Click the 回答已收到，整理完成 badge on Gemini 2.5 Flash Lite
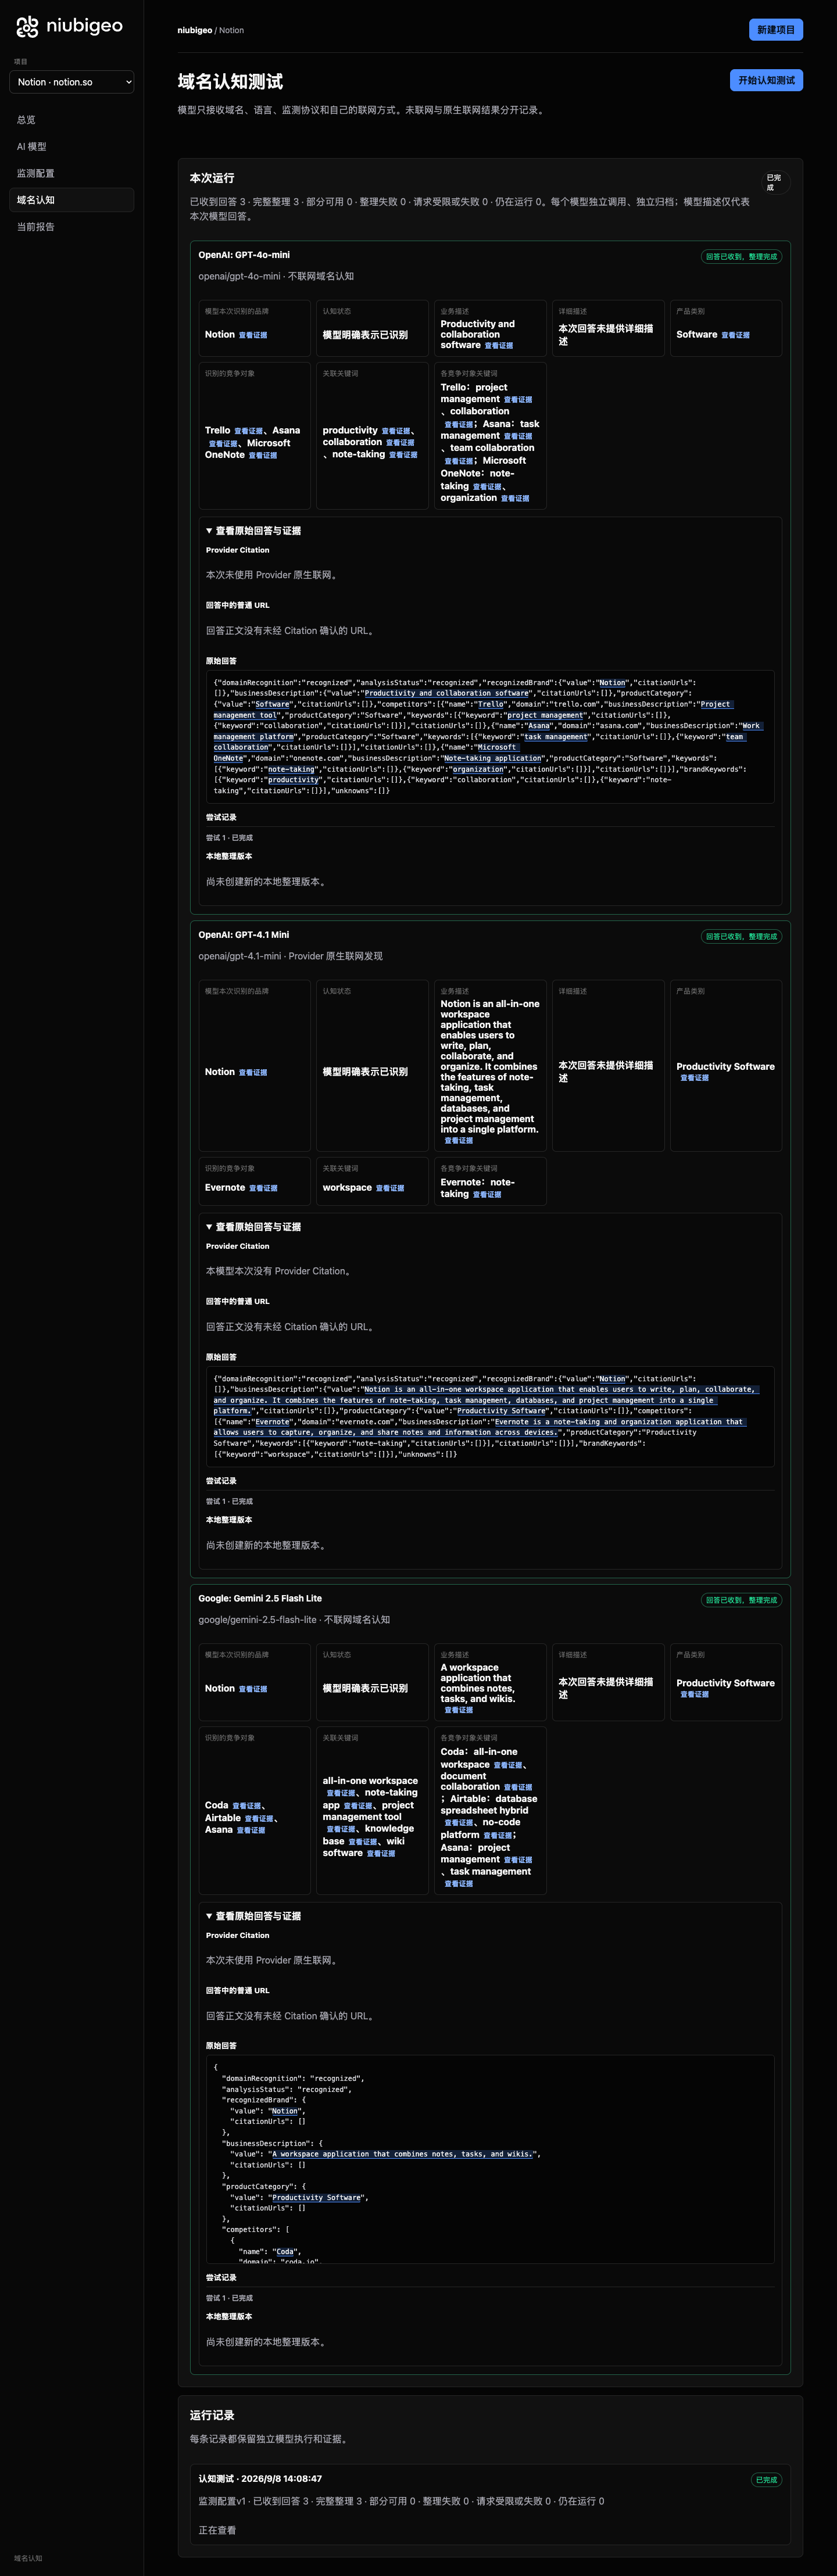Image resolution: width=837 pixels, height=2576 pixels. (x=741, y=1600)
